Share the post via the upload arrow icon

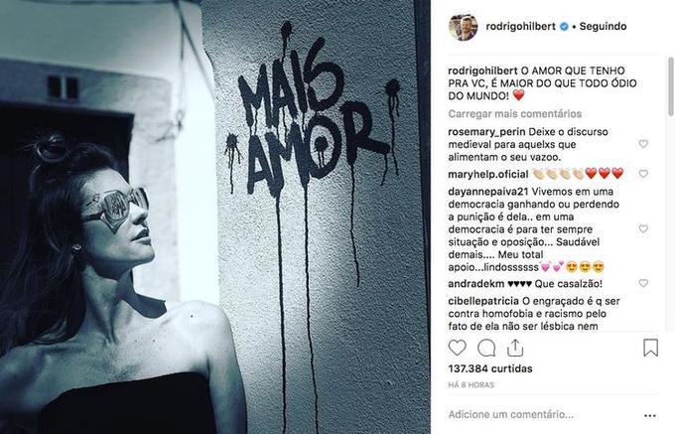(x=515, y=348)
